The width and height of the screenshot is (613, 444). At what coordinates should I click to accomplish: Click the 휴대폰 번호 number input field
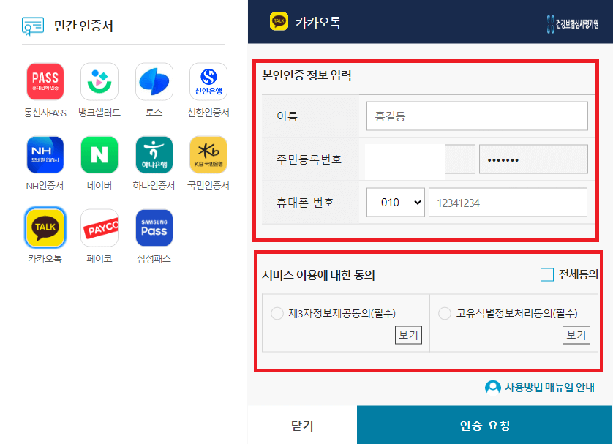tap(508, 202)
